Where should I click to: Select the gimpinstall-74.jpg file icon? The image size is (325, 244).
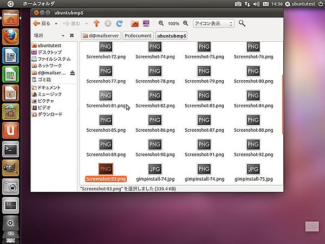click(x=155, y=169)
